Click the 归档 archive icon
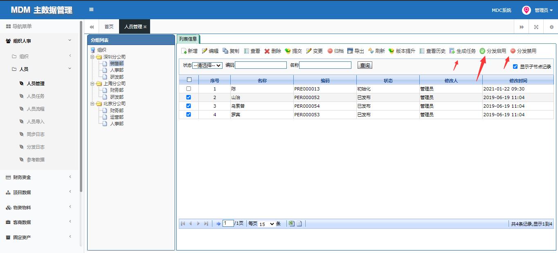Image resolution: width=558 pixels, height=253 pixels. click(330, 51)
